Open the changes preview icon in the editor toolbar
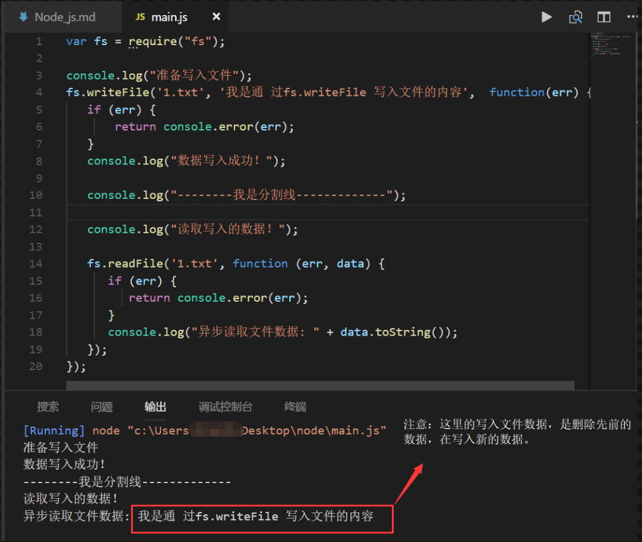642x542 pixels. pos(576,17)
